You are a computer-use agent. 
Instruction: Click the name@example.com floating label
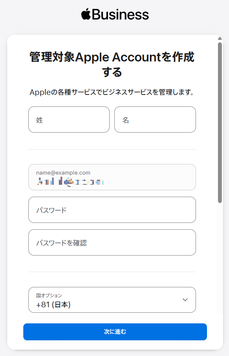point(63,173)
